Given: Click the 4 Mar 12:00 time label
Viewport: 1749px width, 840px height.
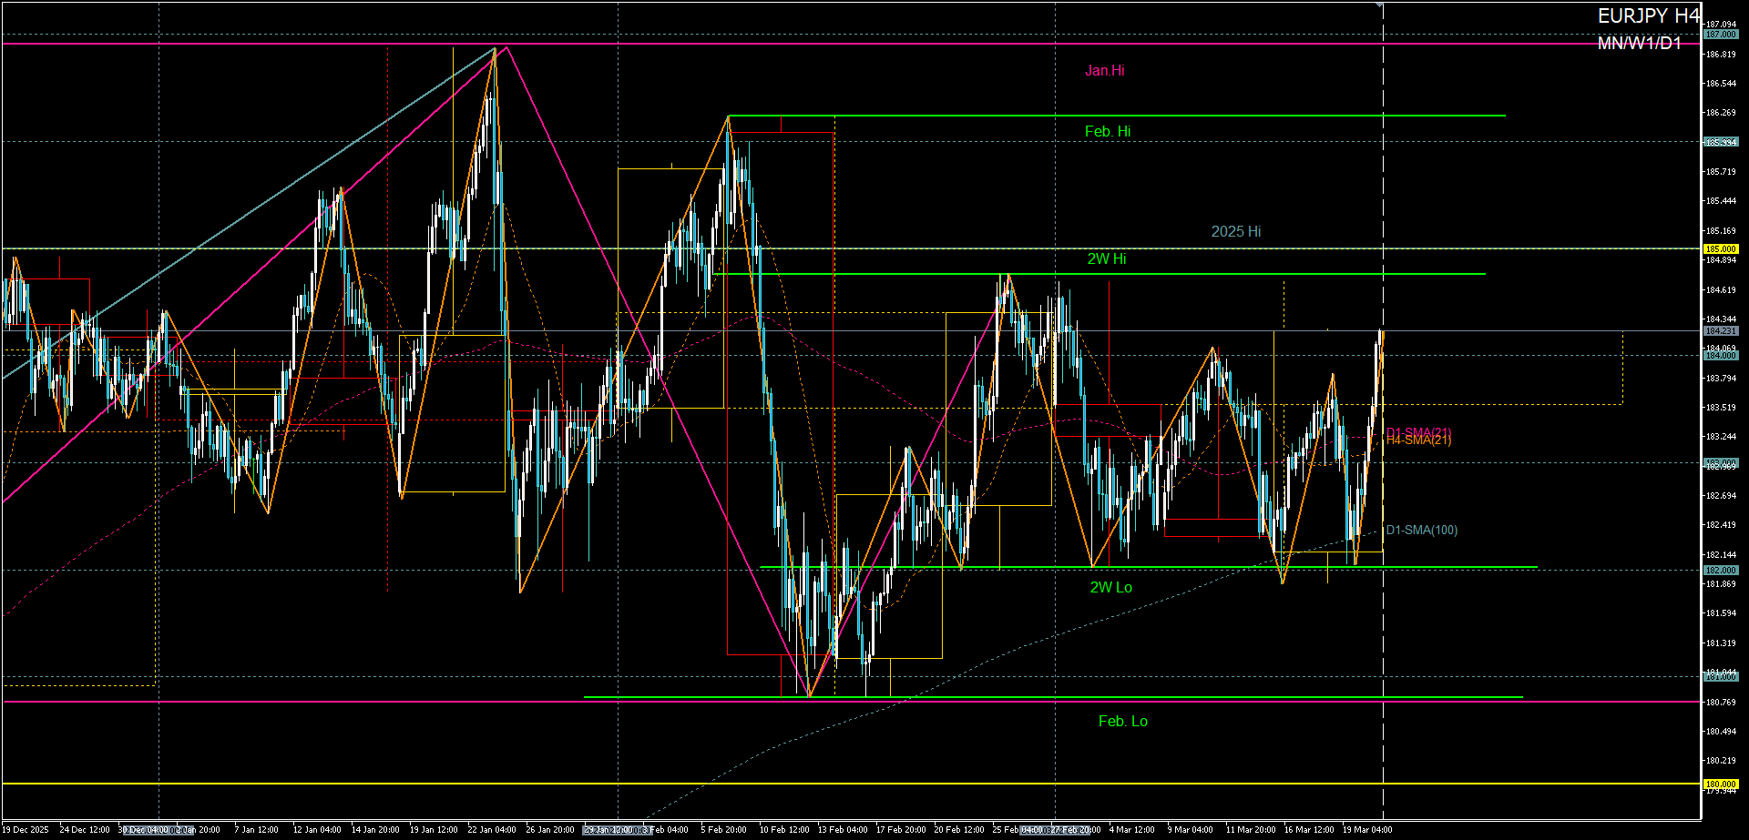Looking at the screenshot, I should point(1131,830).
